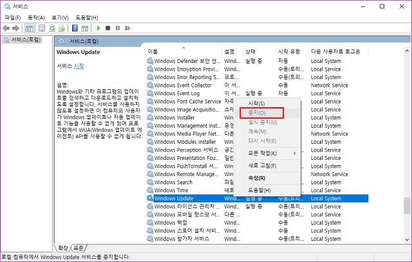This screenshot has height=262, width=412.
Task: Click the gear icon of Windows Update row
Action: coord(150,198)
